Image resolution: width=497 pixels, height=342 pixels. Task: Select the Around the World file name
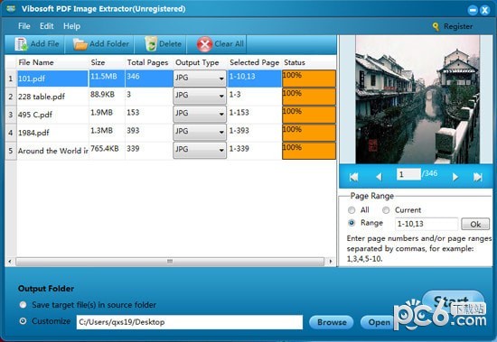click(x=53, y=151)
